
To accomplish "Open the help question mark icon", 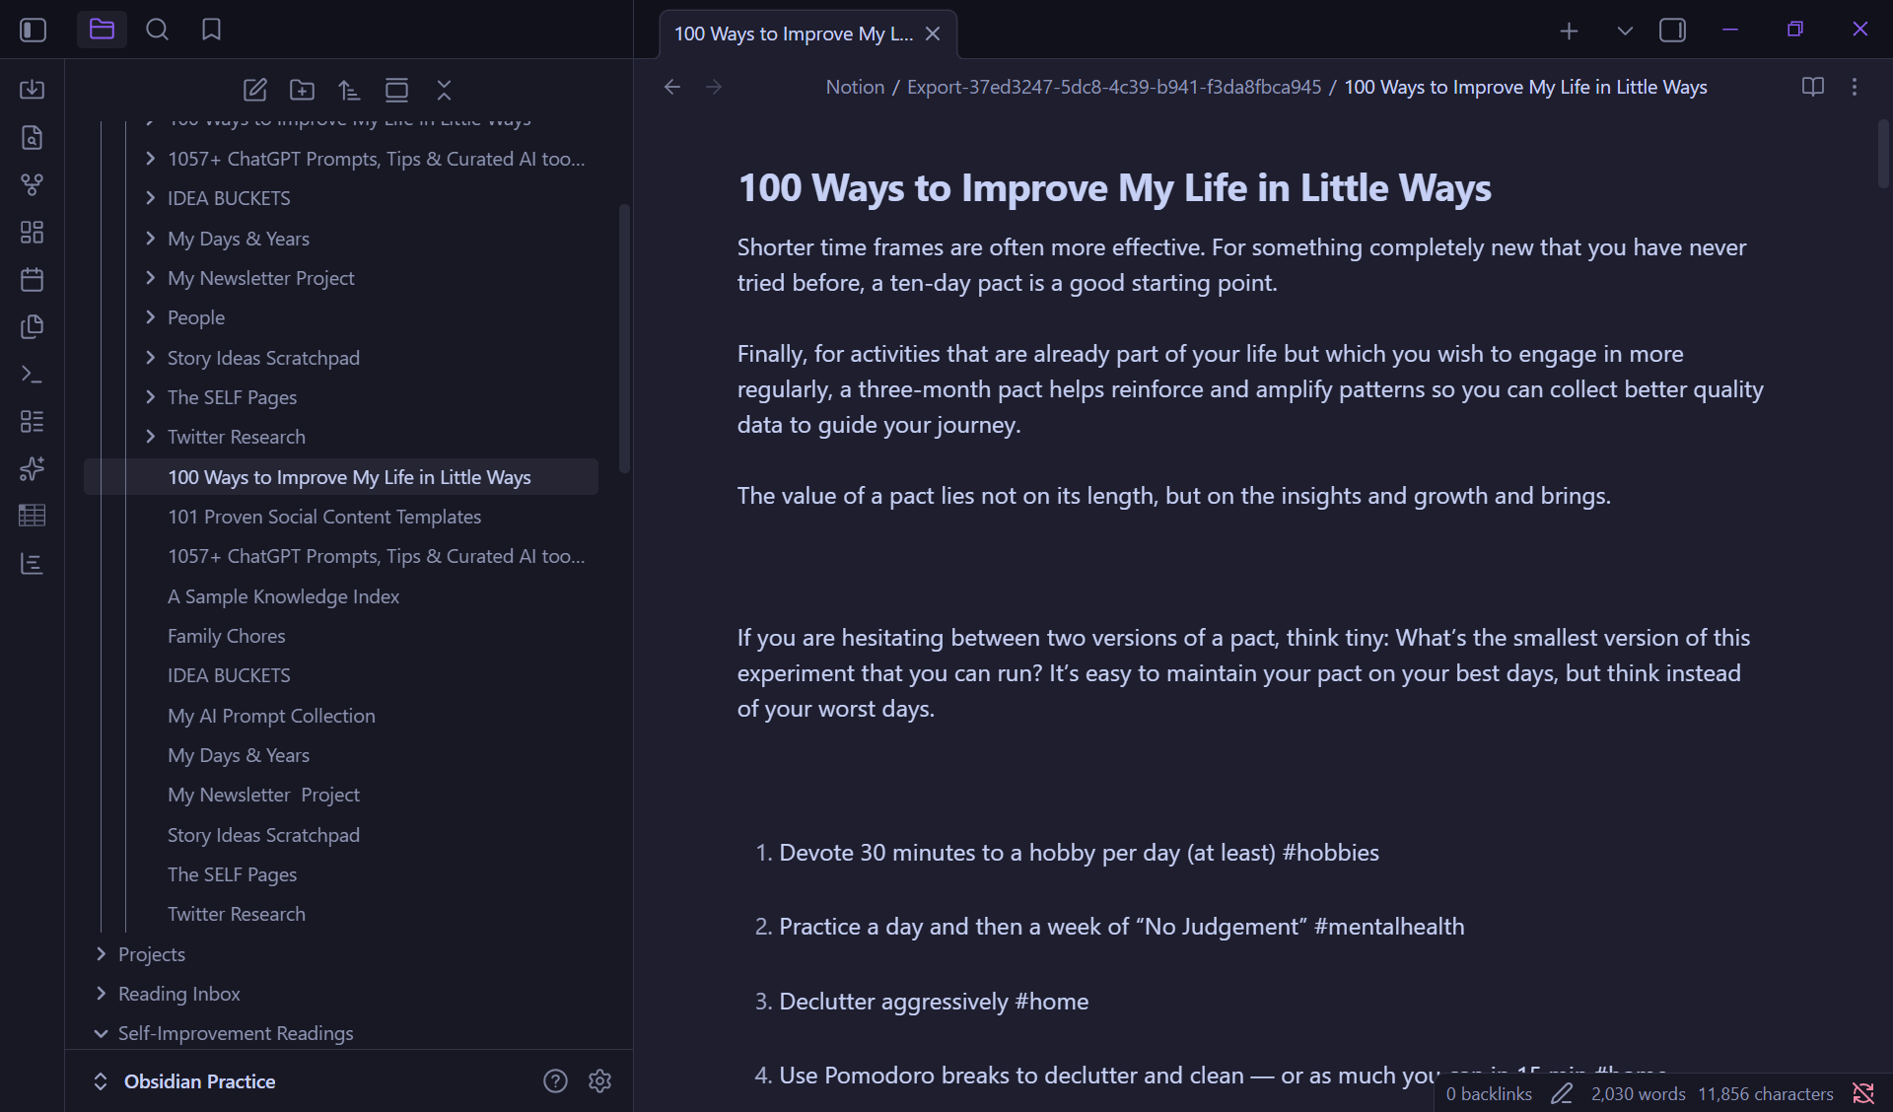I will click(555, 1081).
